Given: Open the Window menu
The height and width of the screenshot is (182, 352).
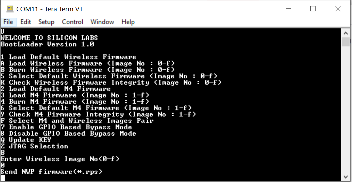Looking at the screenshot, I should [102, 22].
